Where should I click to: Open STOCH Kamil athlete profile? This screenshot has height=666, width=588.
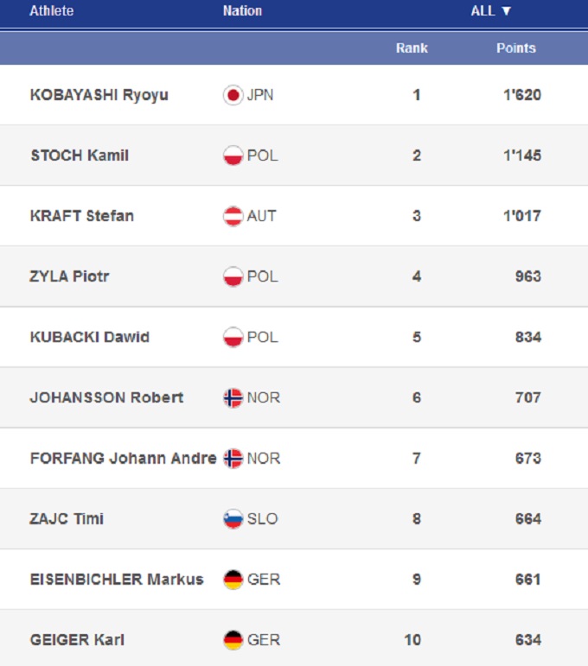click(x=80, y=155)
